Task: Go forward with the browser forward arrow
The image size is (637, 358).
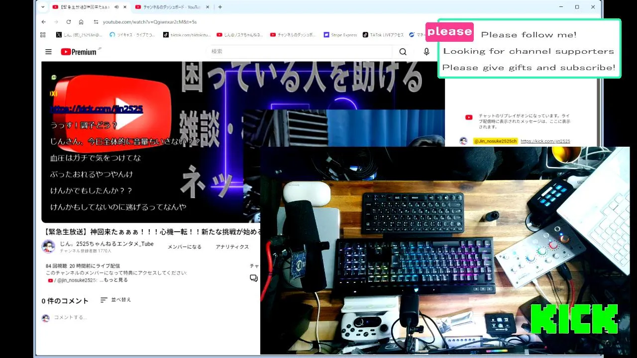Action: (56, 22)
